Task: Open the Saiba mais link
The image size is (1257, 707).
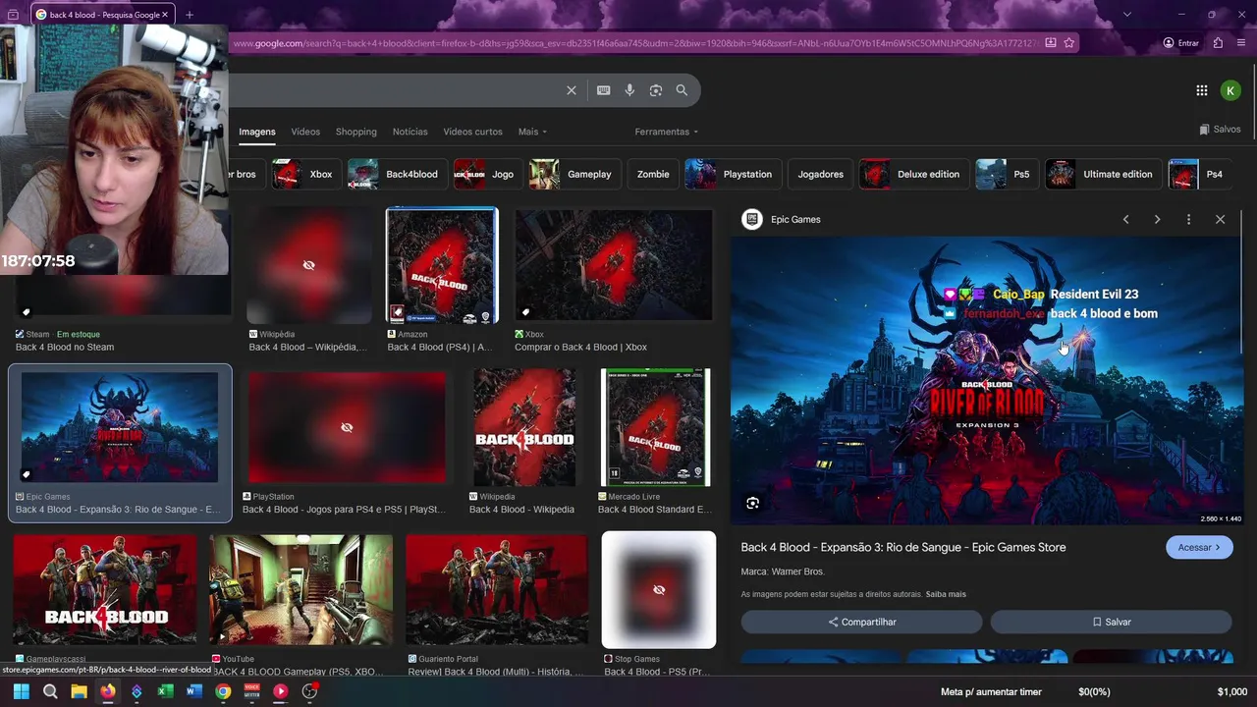Action: (946, 594)
